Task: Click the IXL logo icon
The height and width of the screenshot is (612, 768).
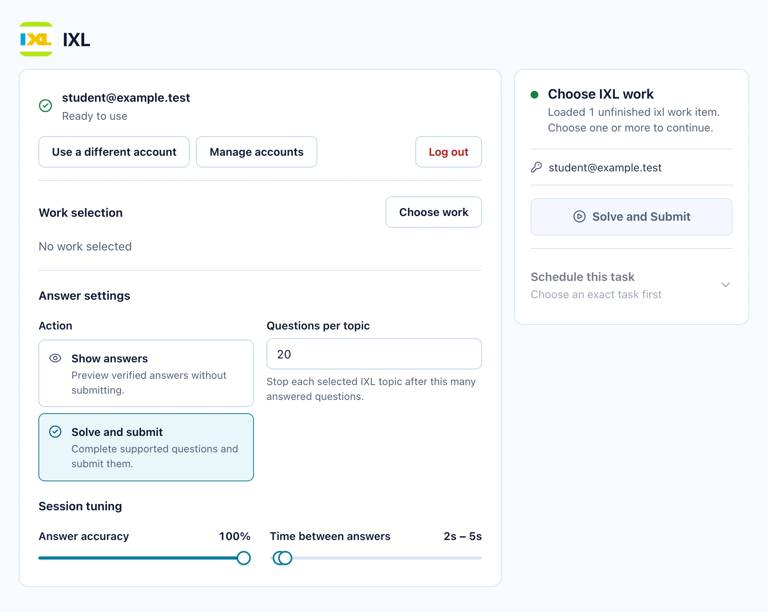Action: (x=36, y=39)
